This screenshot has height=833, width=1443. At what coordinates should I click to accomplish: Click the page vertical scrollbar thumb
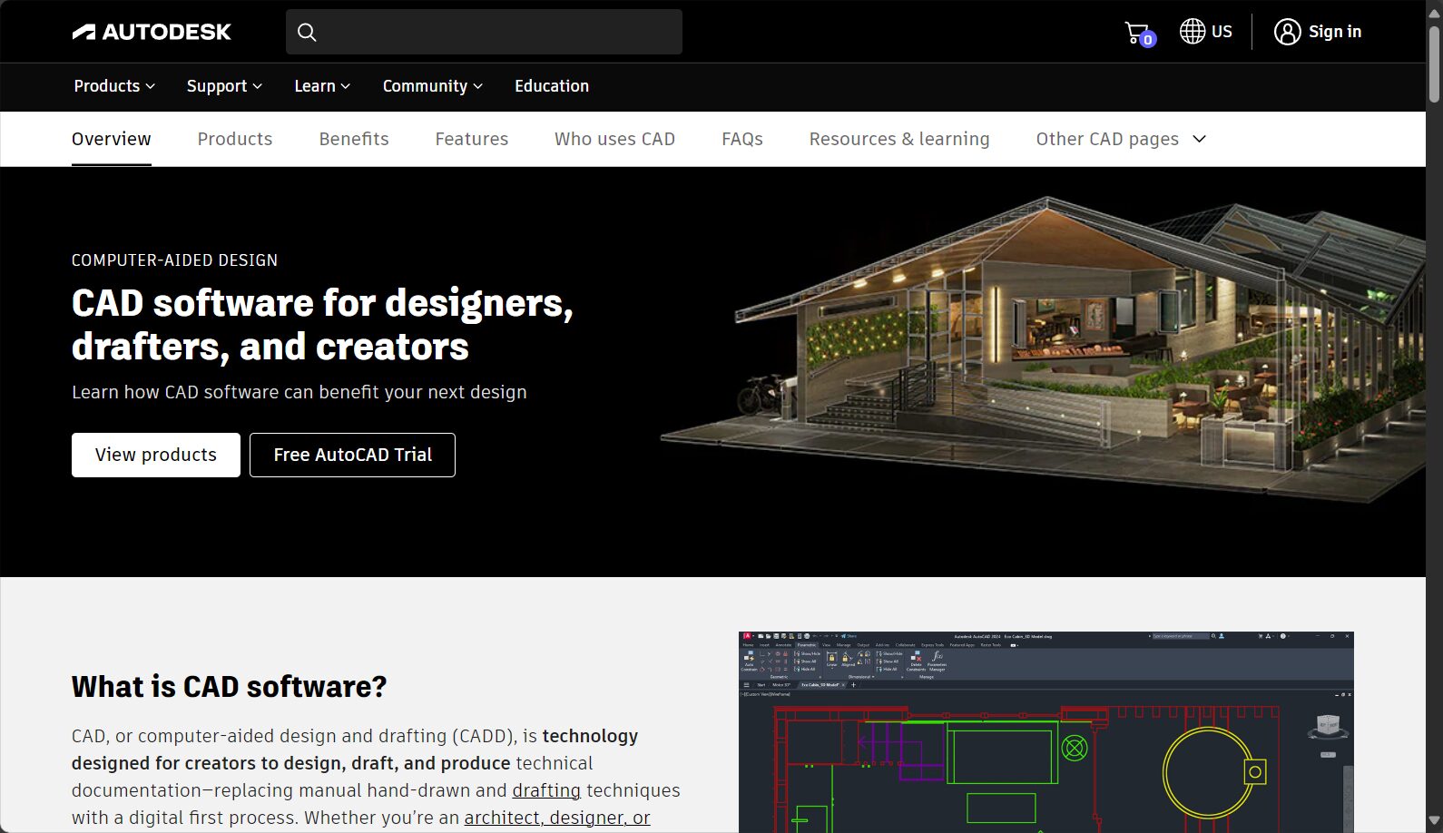1434,64
